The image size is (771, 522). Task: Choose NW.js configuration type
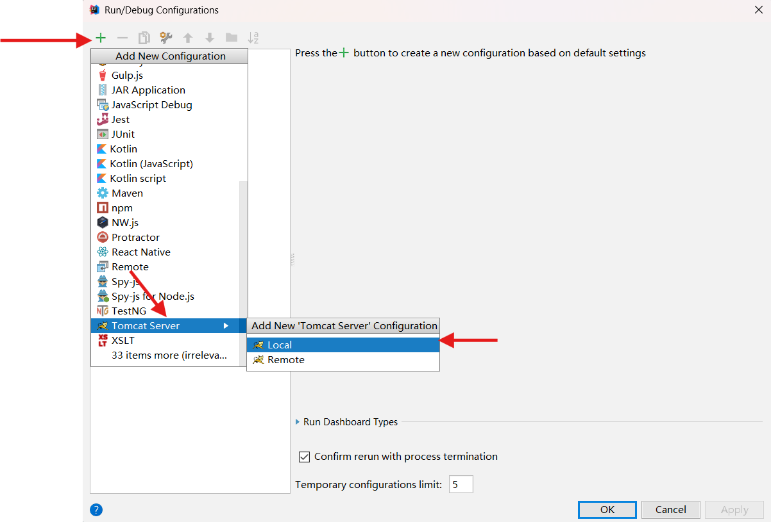click(165, 222)
